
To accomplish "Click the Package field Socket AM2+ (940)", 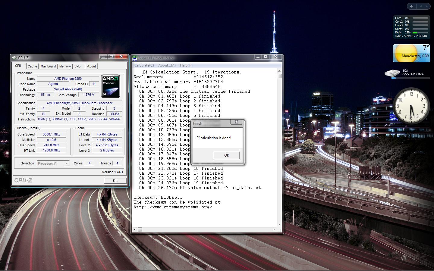I will 68,89.
